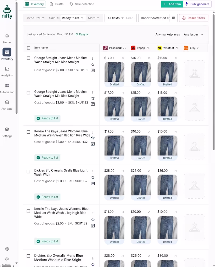This screenshot has width=215, height=267.
Task: Check the Dickies Bib Overalls Mens Blue row
Action: pos(28,256)
